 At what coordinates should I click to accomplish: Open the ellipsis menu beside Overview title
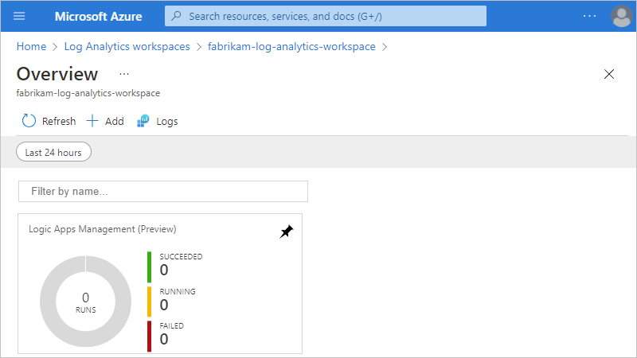(124, 74)
